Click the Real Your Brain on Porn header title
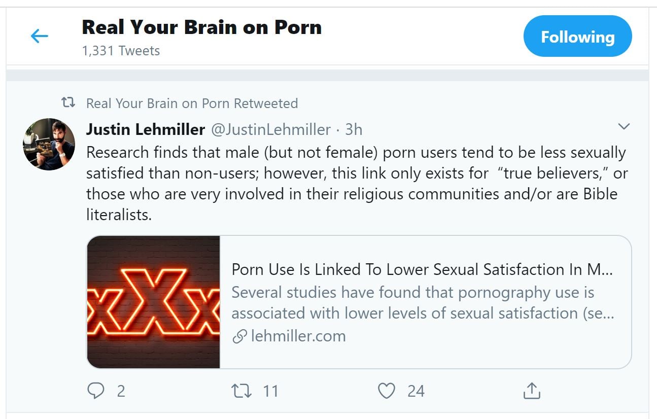657x419 pixels. pyautogui.click(x=201, y=27)
